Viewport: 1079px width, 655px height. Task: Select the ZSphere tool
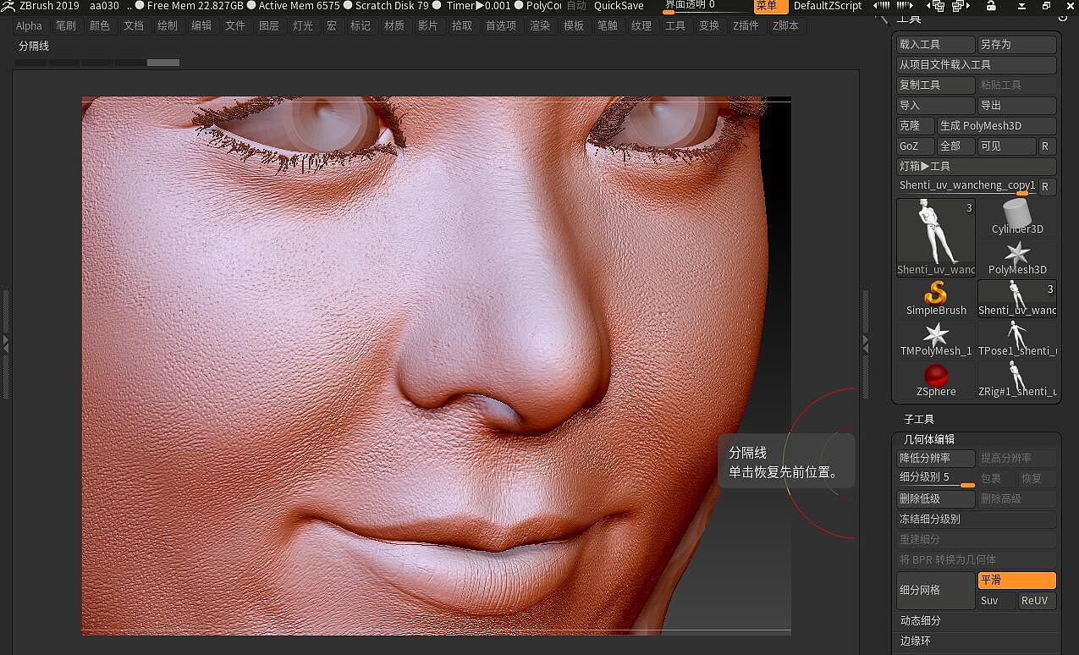click(x=936, y=380)
